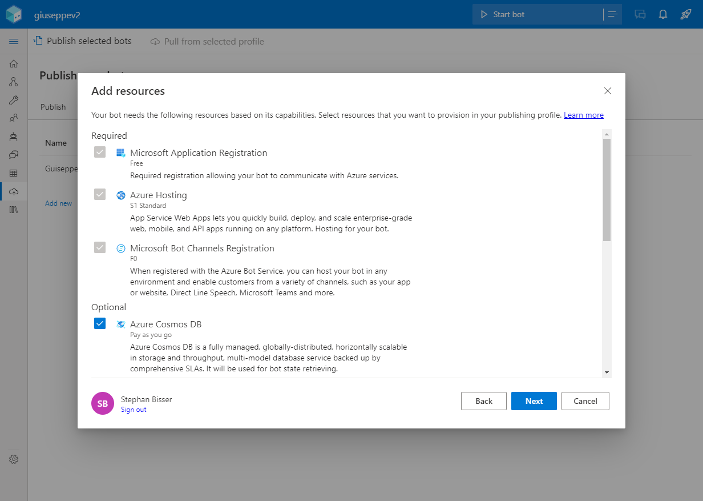Open the Knowledge base chat icon in sidebar
The width and height of the screenshot is (703, 501).
coord(14,155)
